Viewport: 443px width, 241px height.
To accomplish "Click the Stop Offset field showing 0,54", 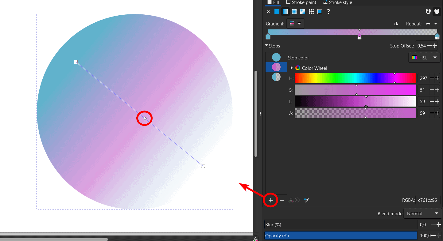I will (x=421, y=46).
